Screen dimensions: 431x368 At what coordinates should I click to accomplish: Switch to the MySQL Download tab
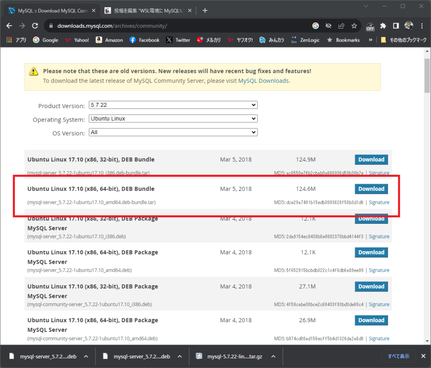point(52,11)
